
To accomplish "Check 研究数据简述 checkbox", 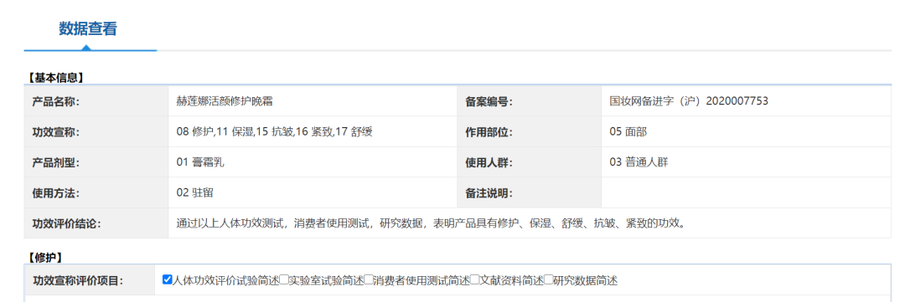I will point(548,280).
